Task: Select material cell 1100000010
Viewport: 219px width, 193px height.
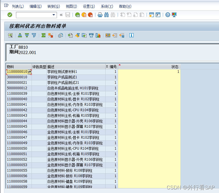Action: [17, 72]
